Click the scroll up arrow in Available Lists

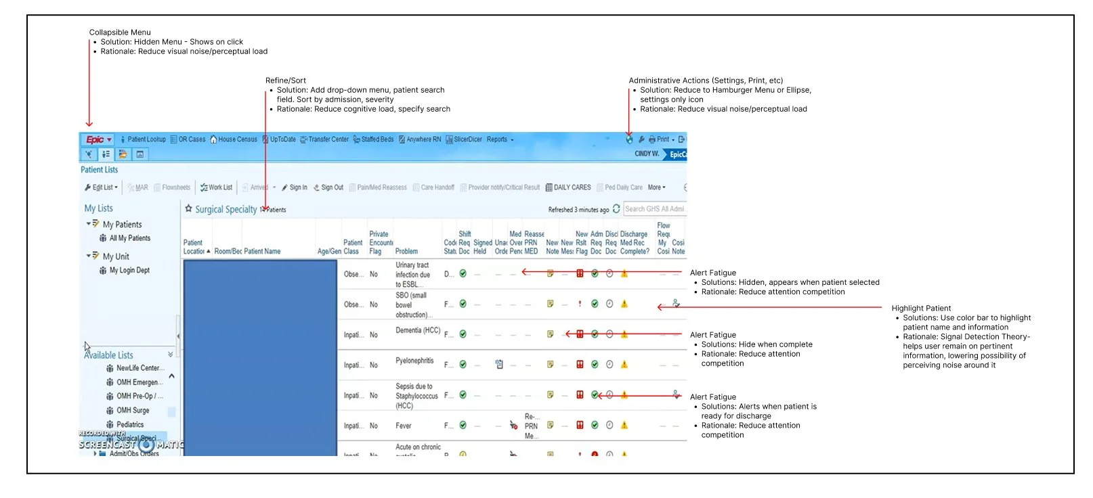171,376
